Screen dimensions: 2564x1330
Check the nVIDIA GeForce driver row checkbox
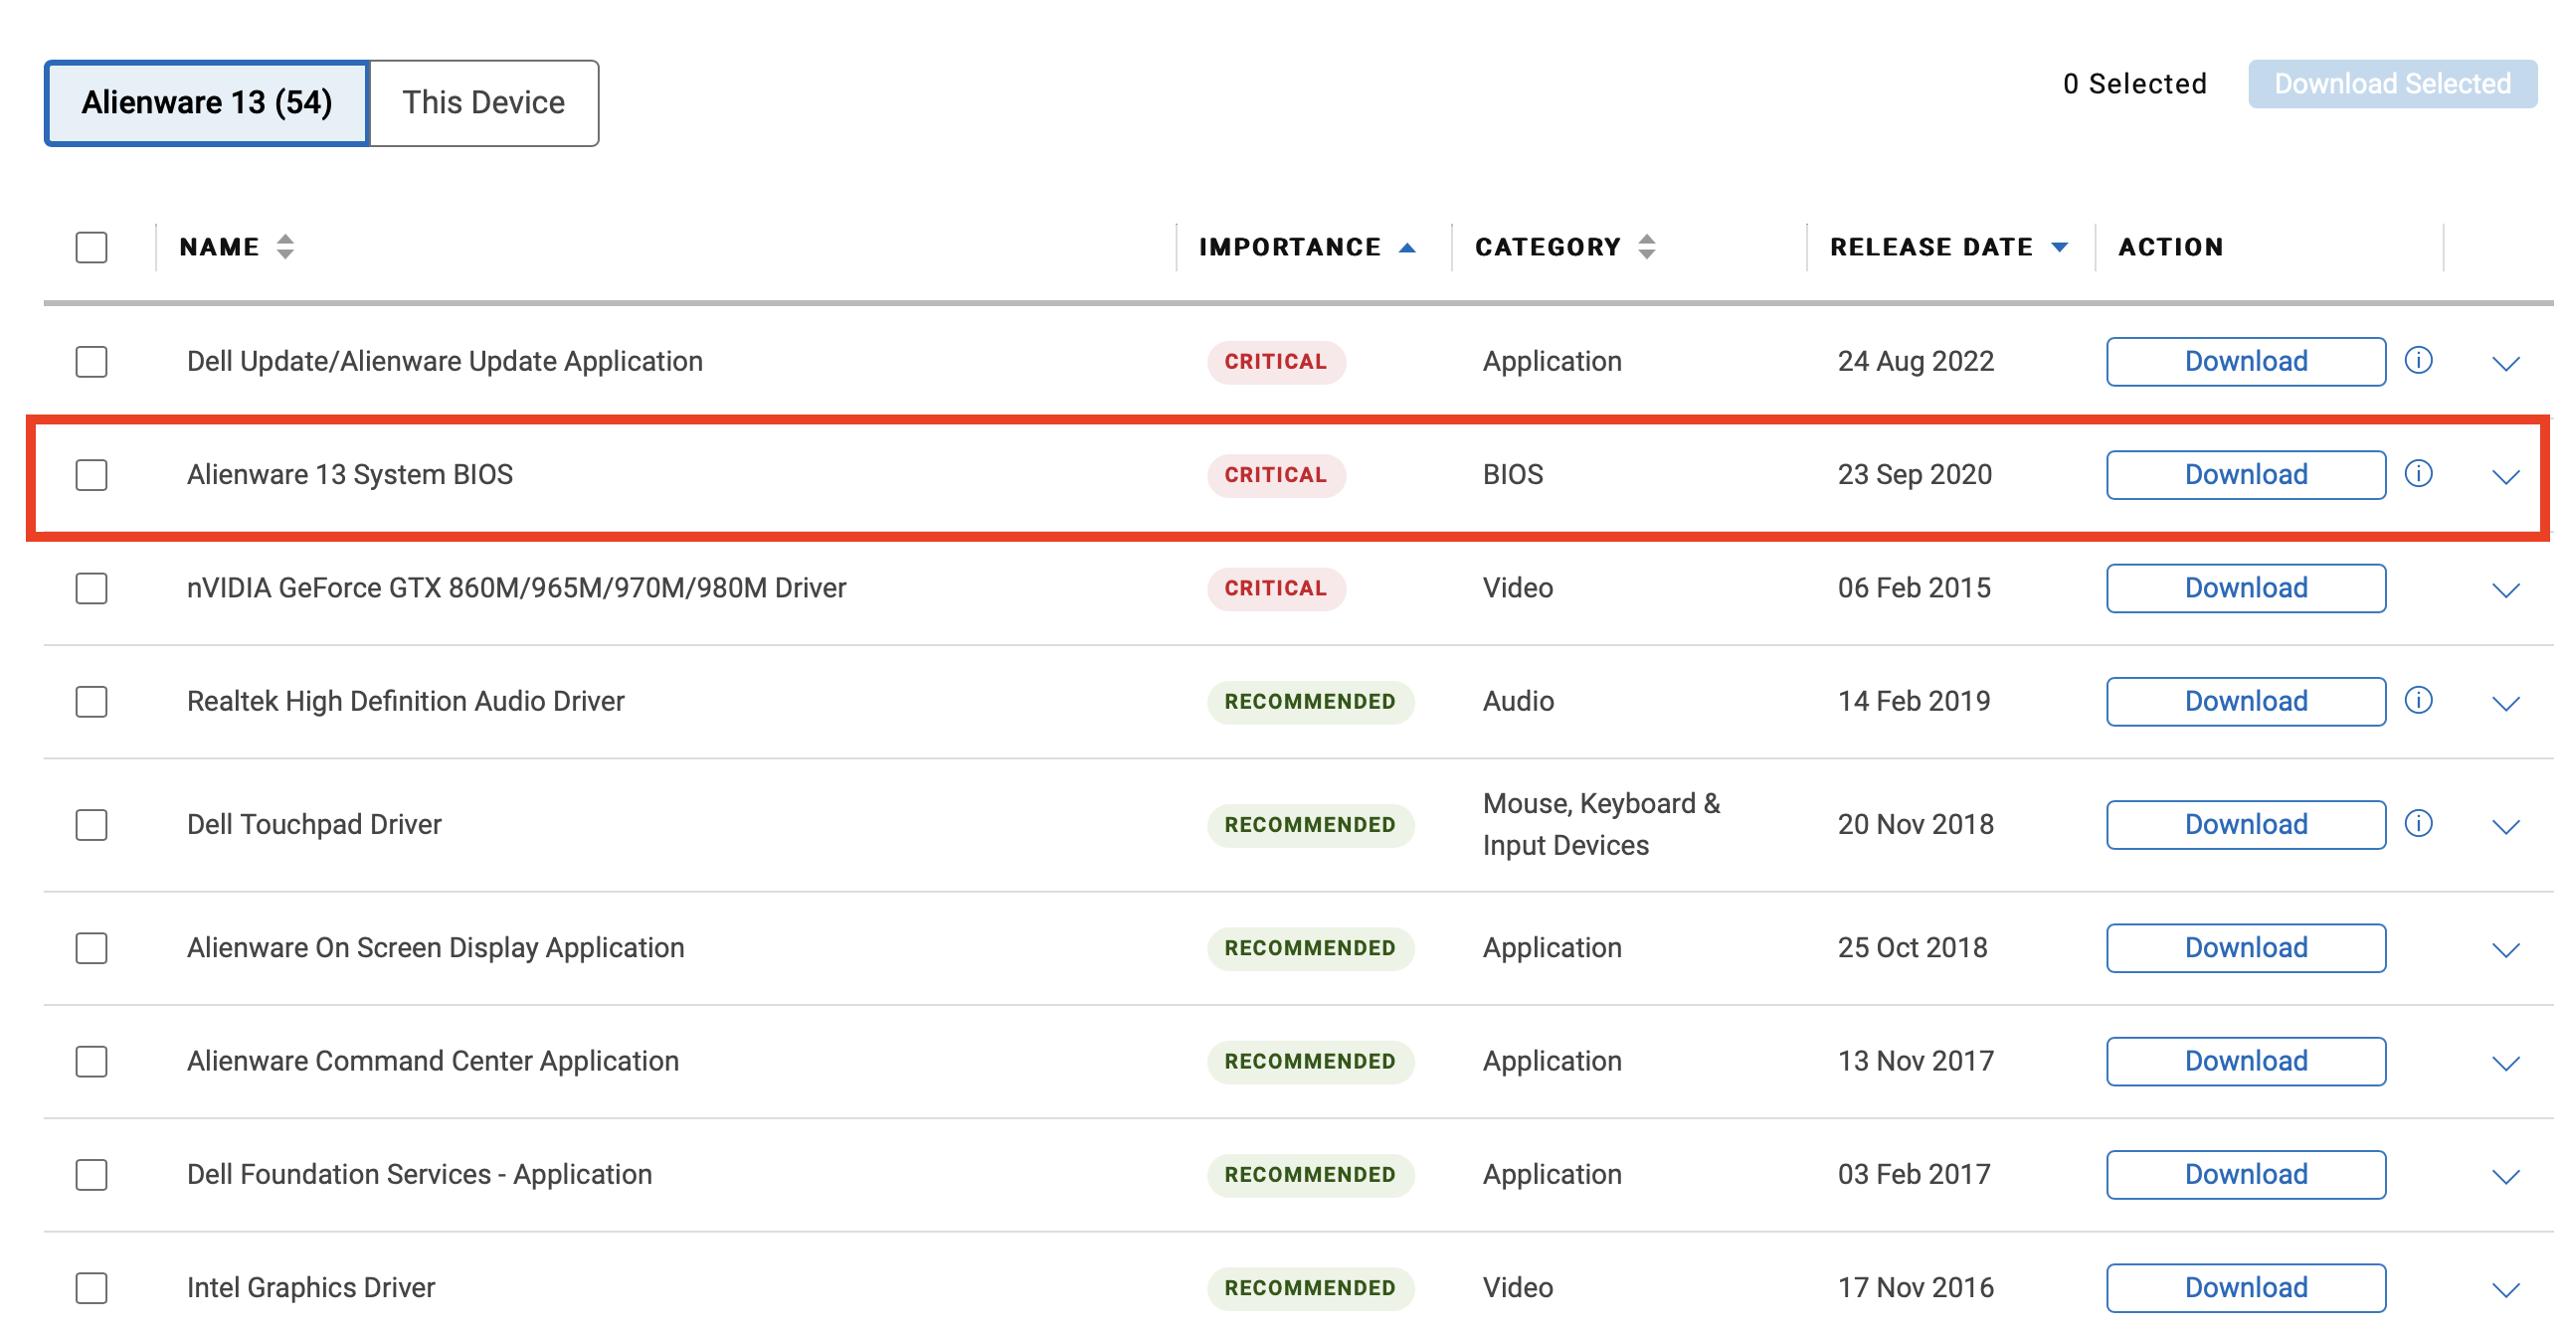(91, 587)
